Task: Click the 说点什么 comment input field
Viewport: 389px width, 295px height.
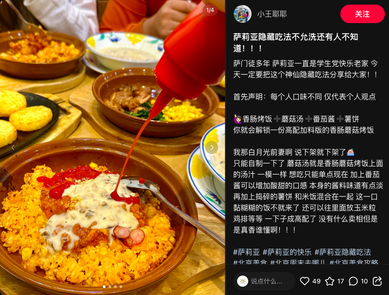Action: 264,281
